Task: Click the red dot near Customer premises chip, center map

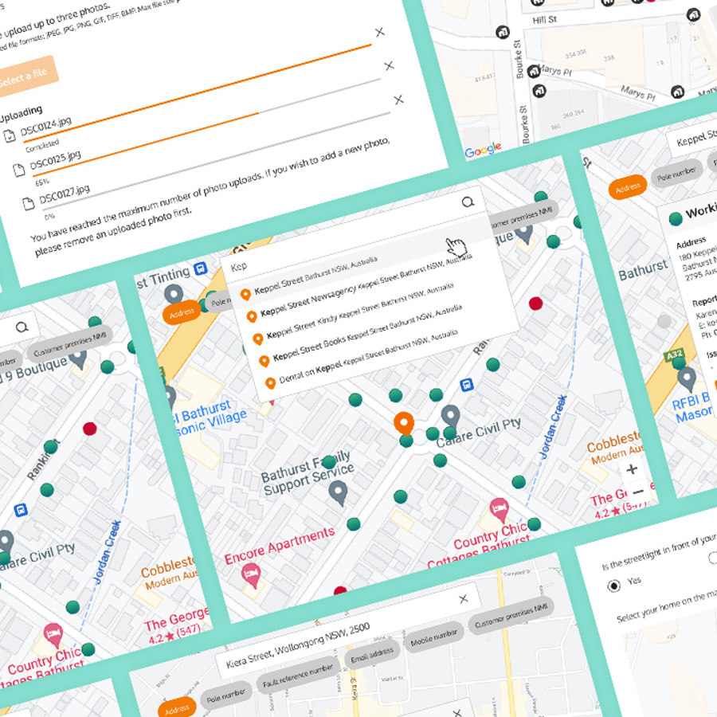Action: 535,304
